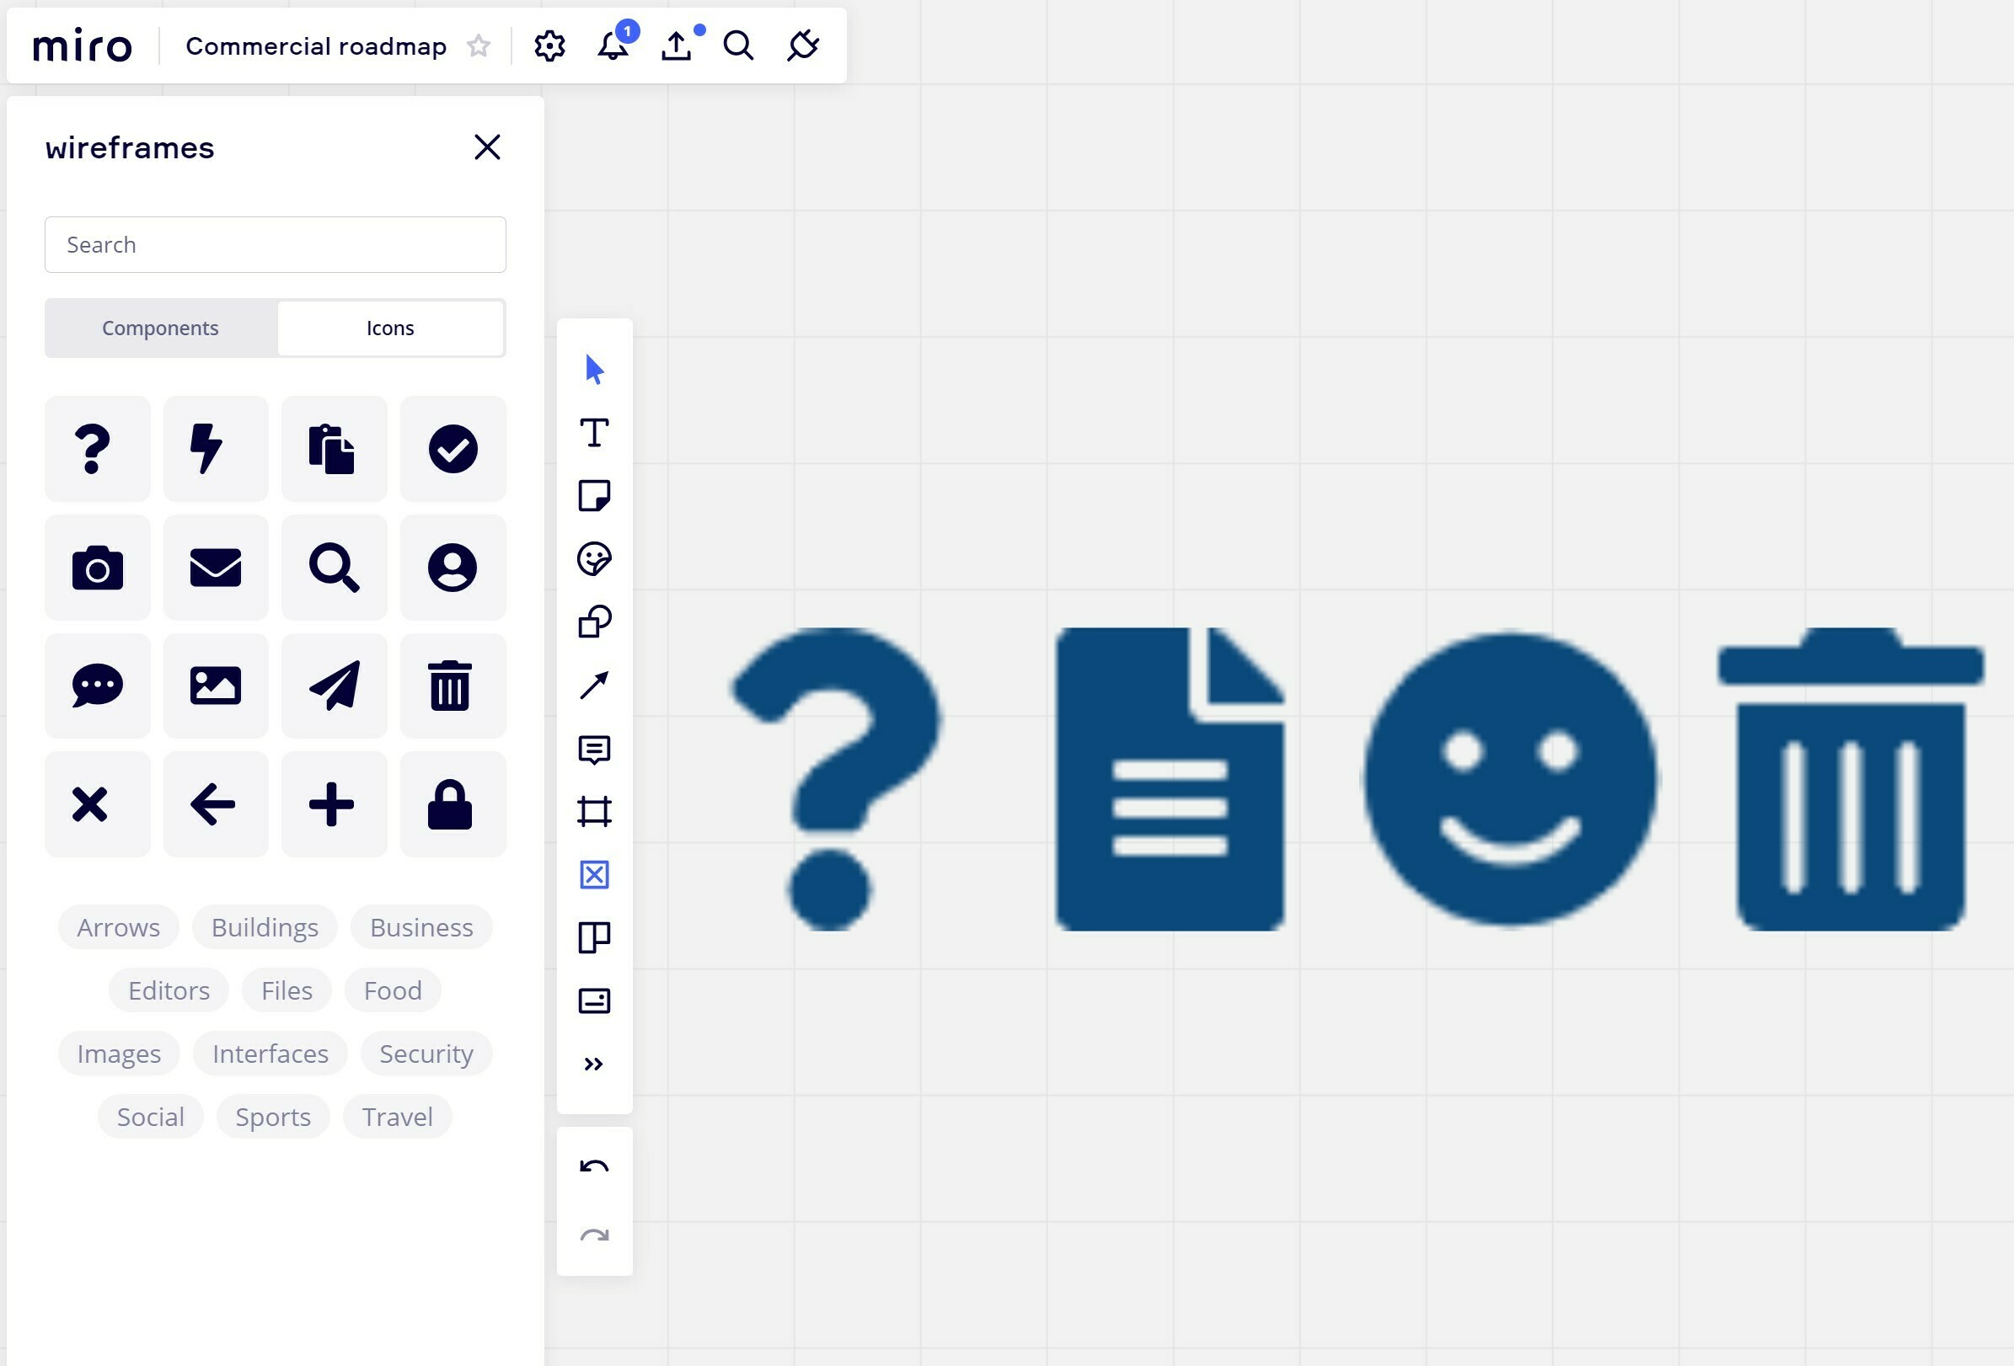Pick the plus icon
The height and width of the screenshot is (1366, 2014).
coord(335,803)
